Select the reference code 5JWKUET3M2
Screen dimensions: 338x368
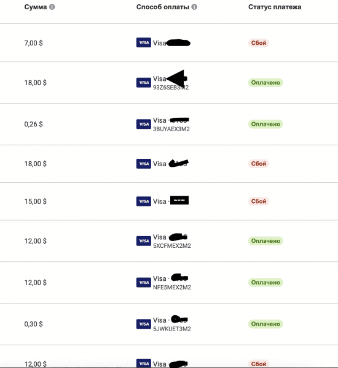172,329
